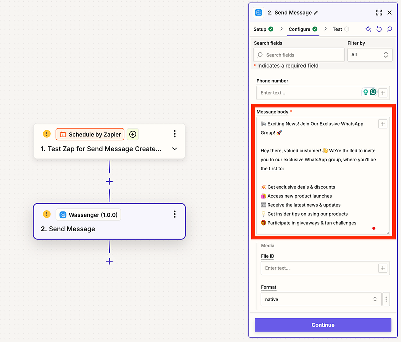401x342 pixels.
Task: Click the undo arrow icon in panel toolbar
Action: click(x=379, y=29)
